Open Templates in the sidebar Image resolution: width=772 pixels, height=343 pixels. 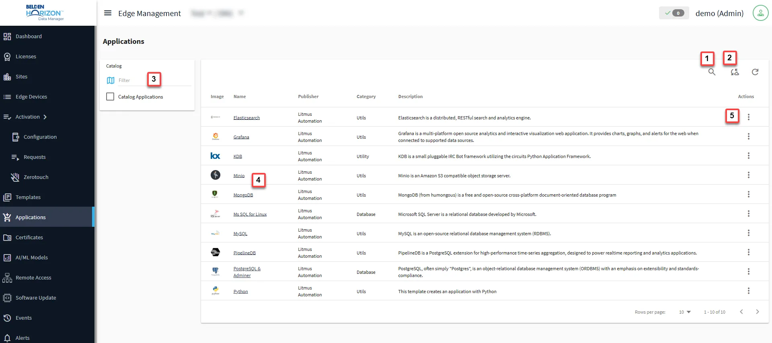pos(47,197)
